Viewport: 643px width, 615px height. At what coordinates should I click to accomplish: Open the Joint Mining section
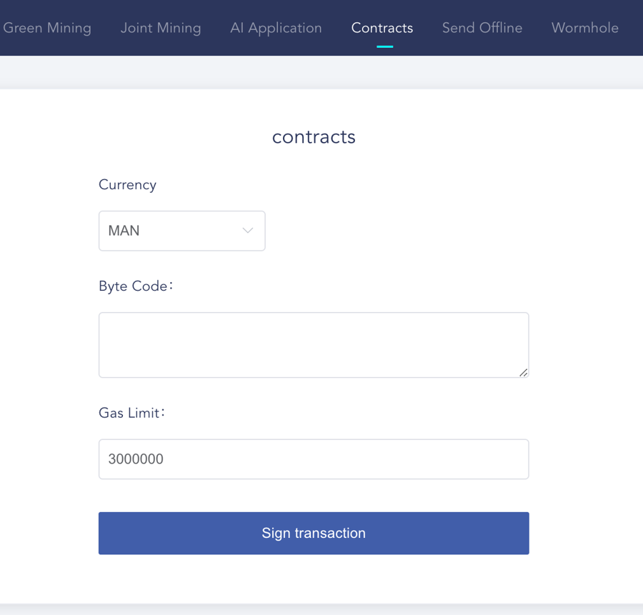(161, 28)
